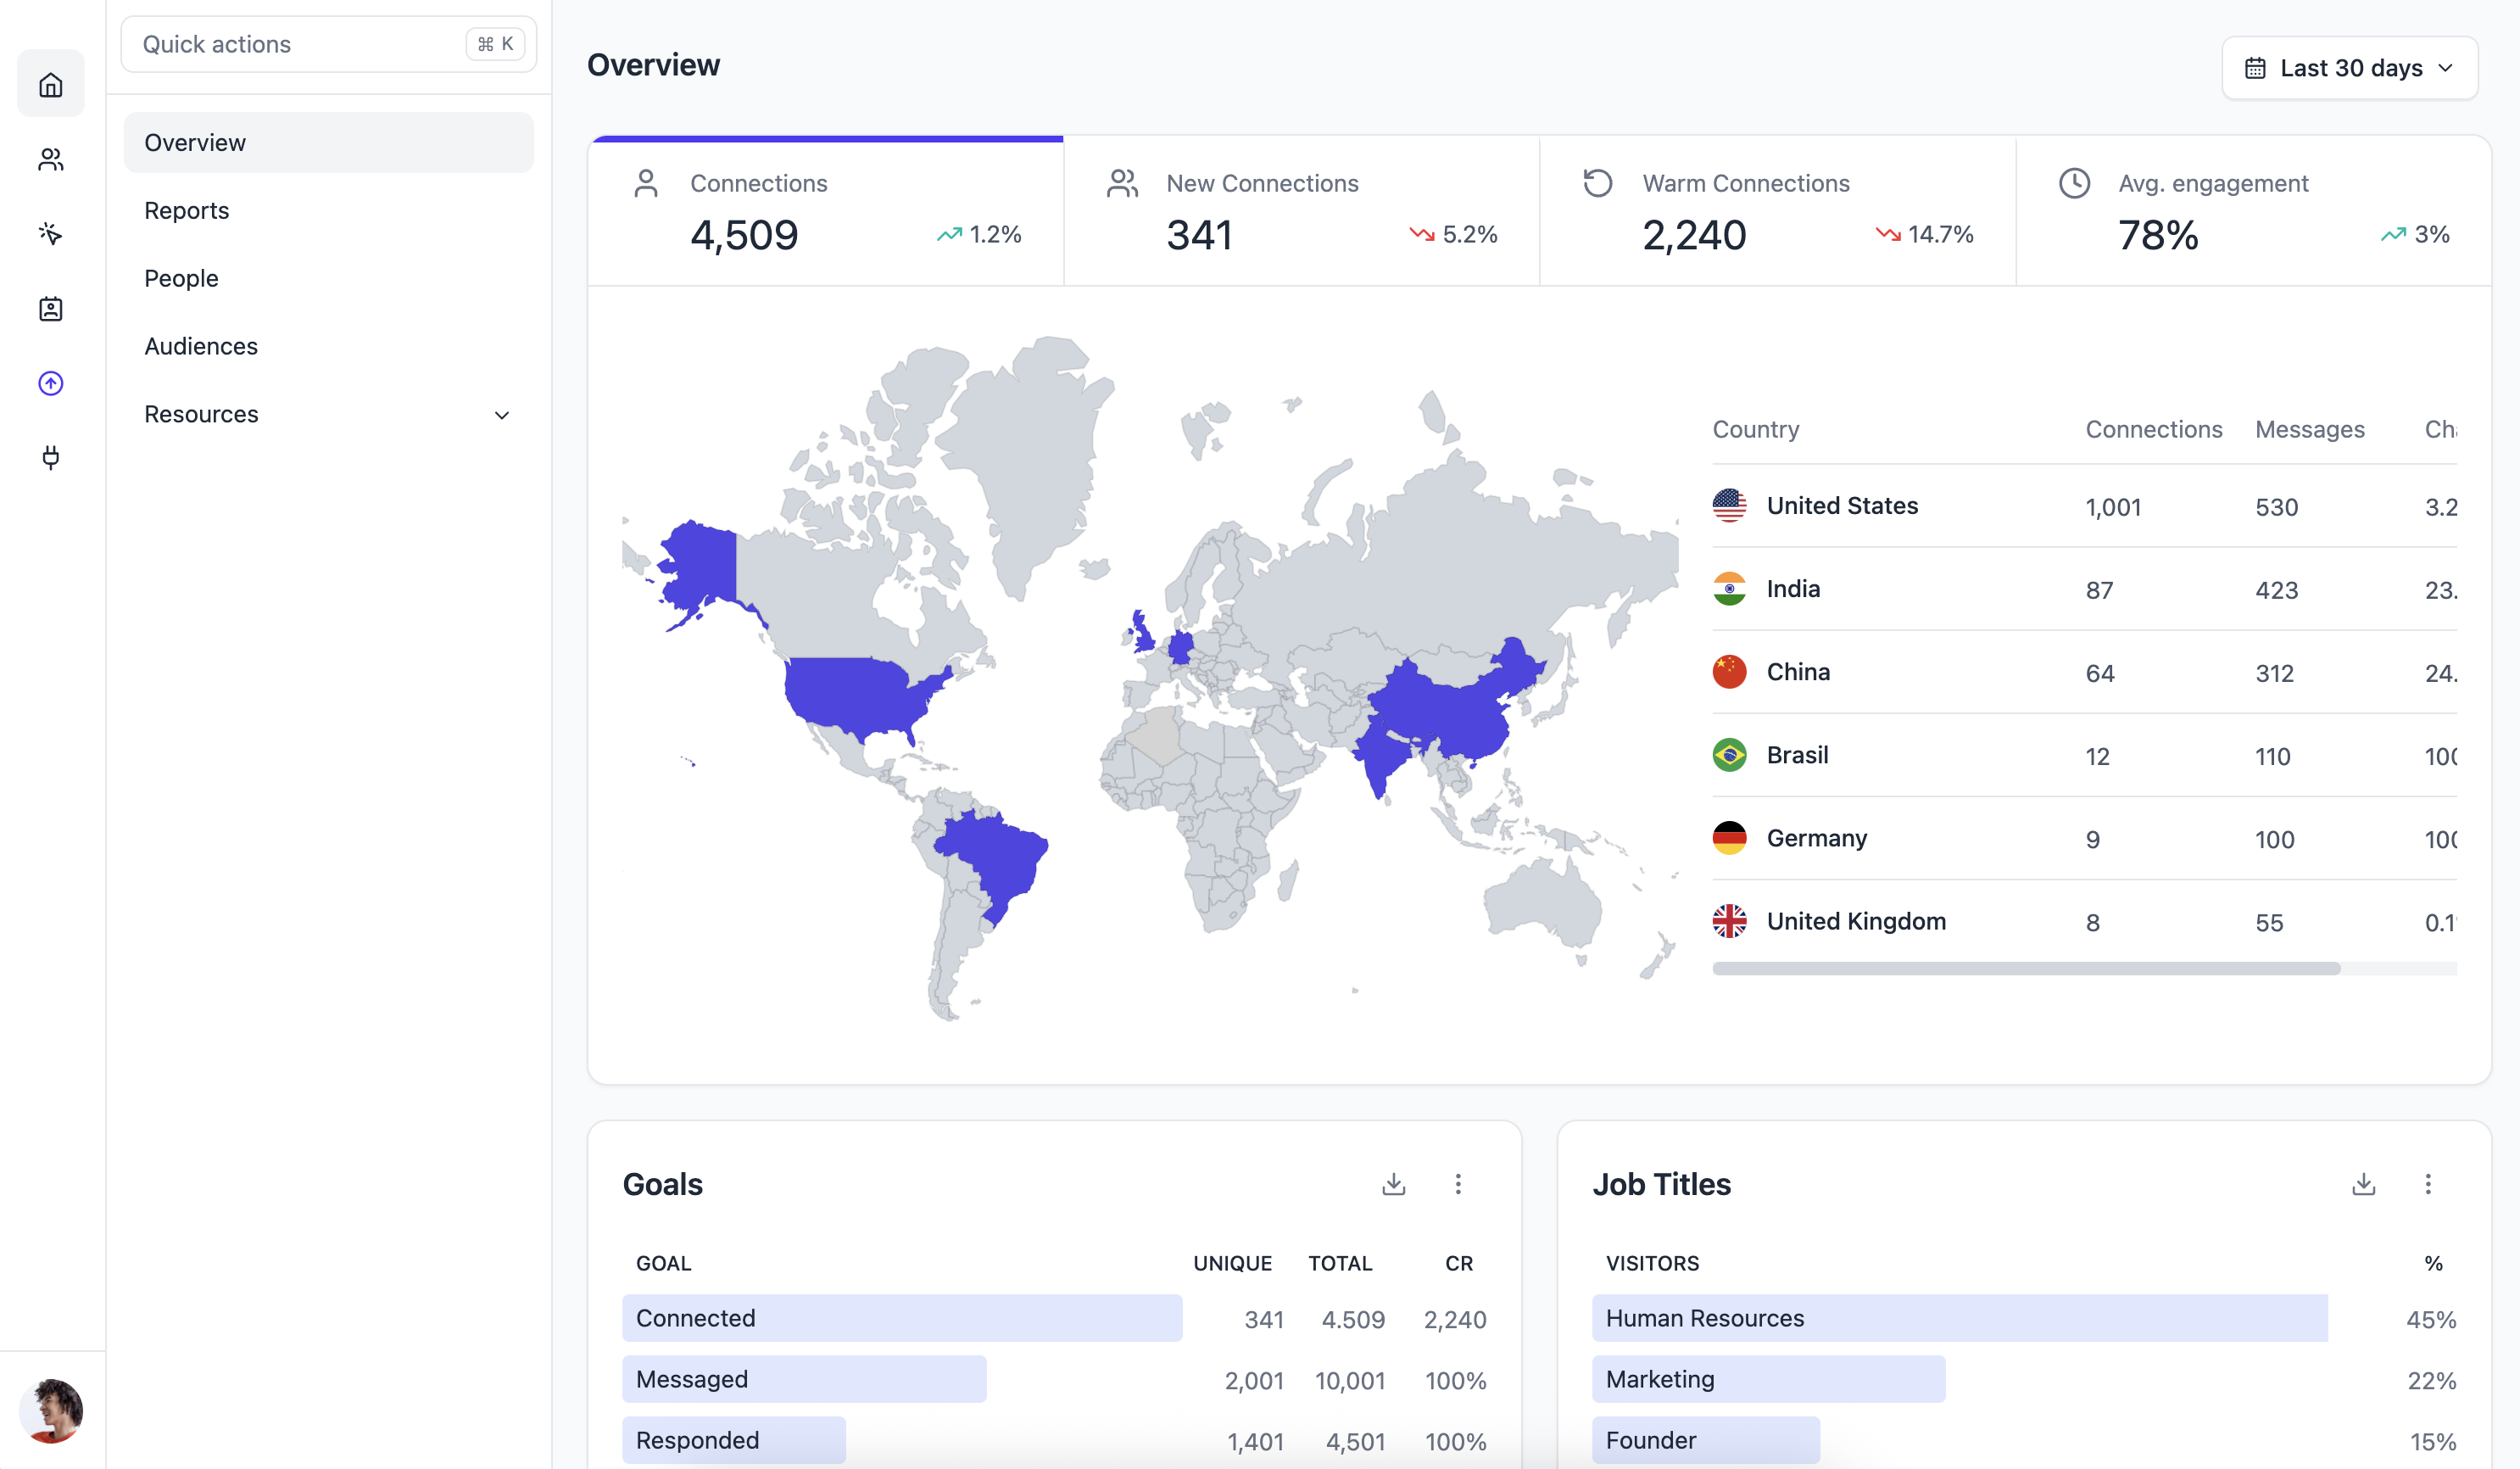Screen dimensions: 2520x1469
Task: Open the Audiences page
Action: click(200, 346)
